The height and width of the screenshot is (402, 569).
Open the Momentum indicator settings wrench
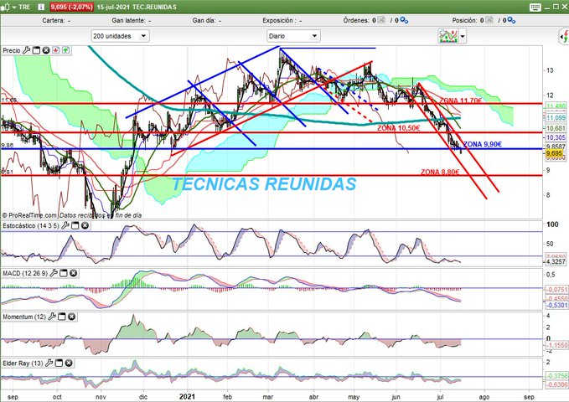[x=52, y=317]
